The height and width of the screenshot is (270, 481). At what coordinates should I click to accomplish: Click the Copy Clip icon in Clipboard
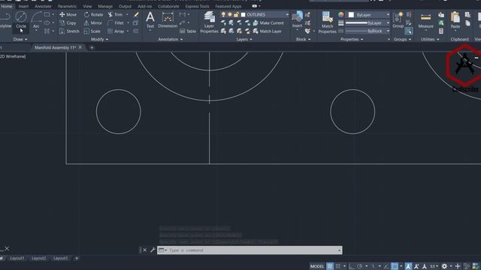click(467, 23)
